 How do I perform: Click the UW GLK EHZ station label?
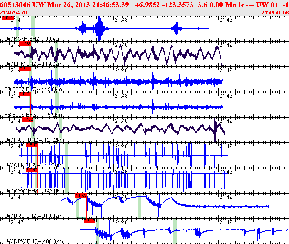[x=33, y=165]
